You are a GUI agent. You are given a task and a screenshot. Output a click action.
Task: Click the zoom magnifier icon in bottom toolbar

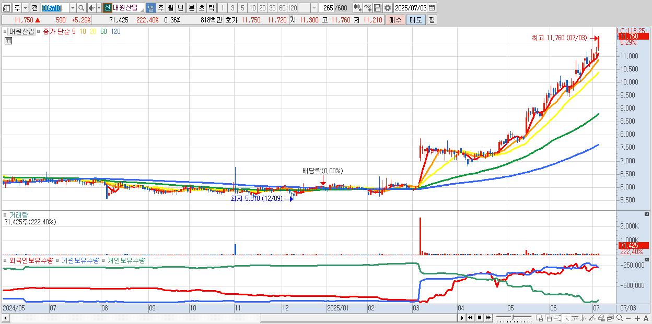(x=620, y=318)
